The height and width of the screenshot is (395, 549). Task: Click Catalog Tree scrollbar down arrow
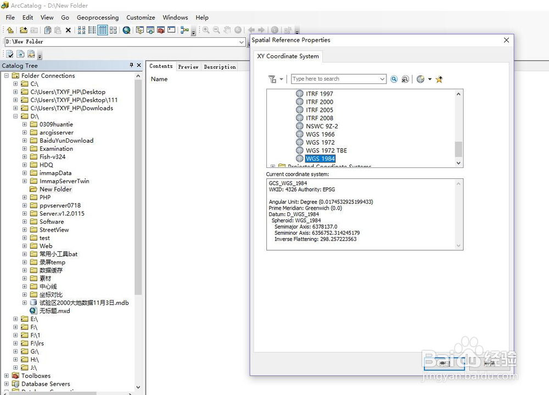(x=138, y=387)
